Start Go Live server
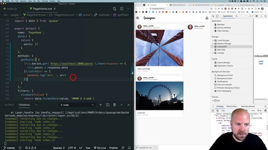 tap(100, 148)
